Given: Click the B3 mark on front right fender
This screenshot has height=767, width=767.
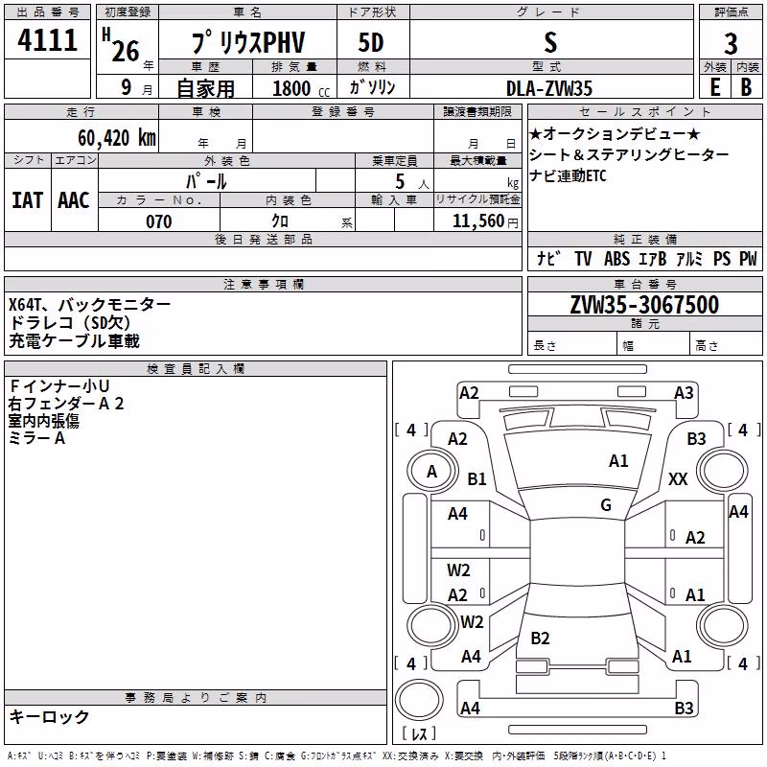Looking at the screenshot, I should coord(696,439).
